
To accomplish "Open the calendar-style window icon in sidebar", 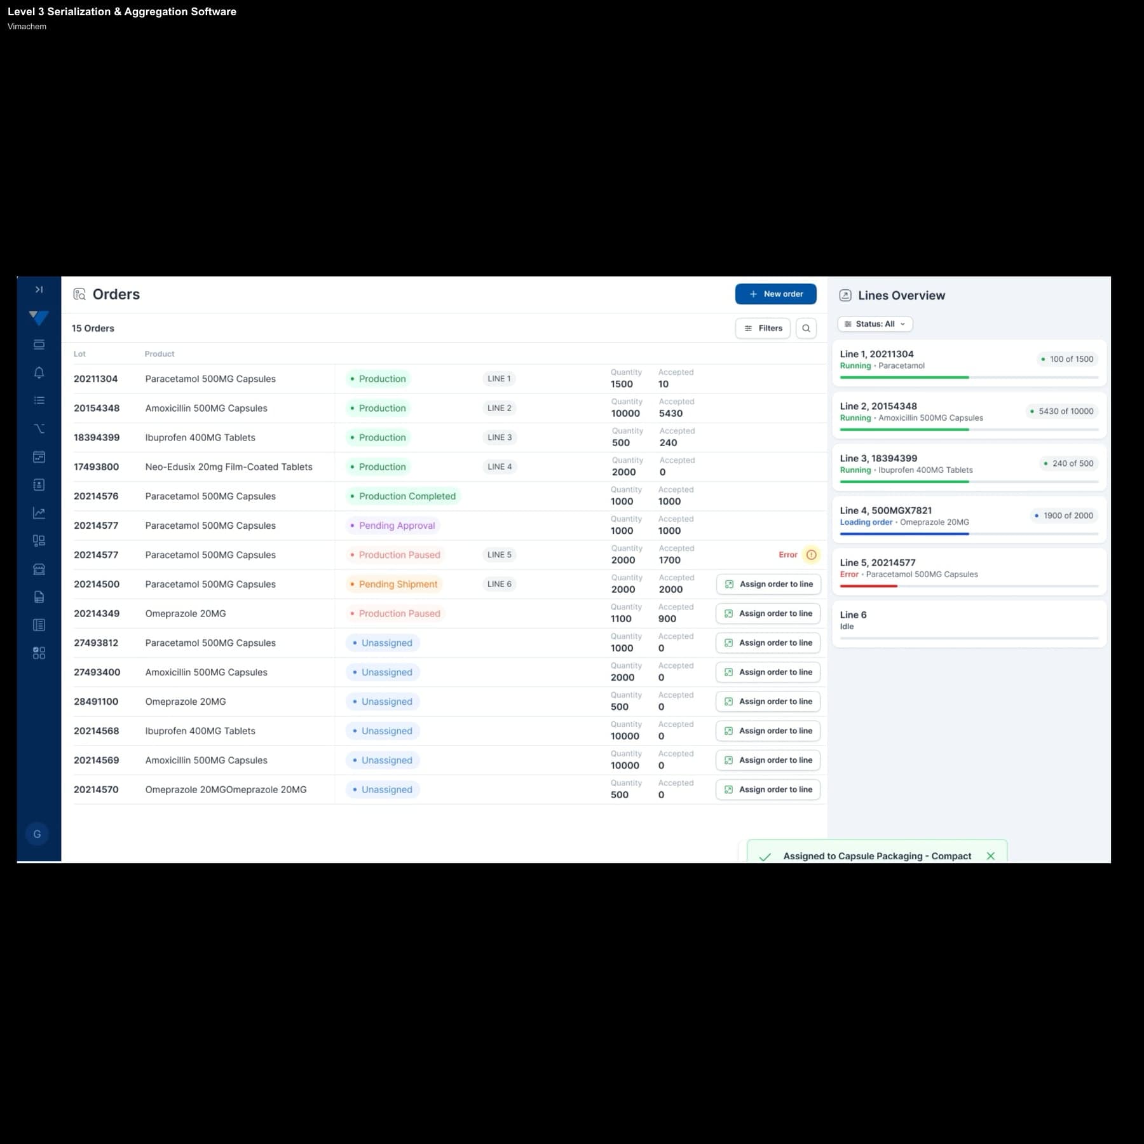I will point(39,457).
